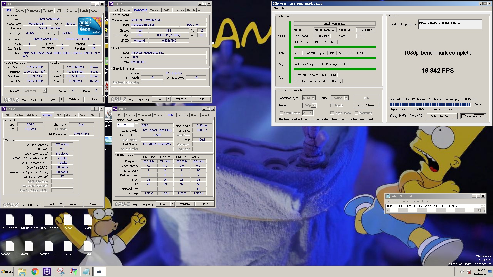Viewport: 493px width, 277px height.
Task: Click the Abort / Reset button
Action: 366,105
